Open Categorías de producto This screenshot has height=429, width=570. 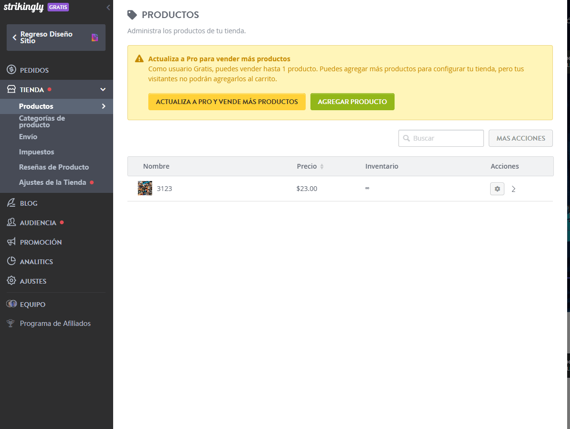point(42,121)
